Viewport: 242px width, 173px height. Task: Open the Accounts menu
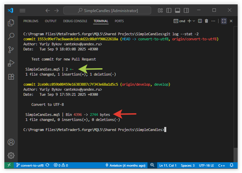pos(11,142)
